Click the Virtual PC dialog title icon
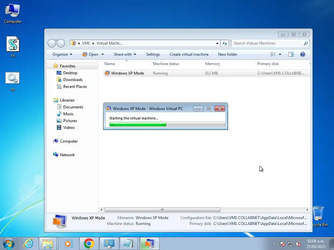Viewport: 334px width, 250px height. [x=109, y=108]
